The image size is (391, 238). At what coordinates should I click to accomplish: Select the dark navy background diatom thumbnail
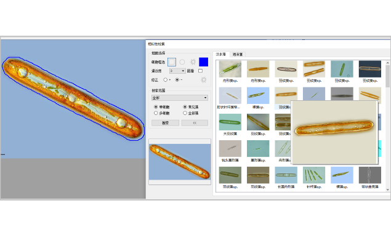click(370, 69)
